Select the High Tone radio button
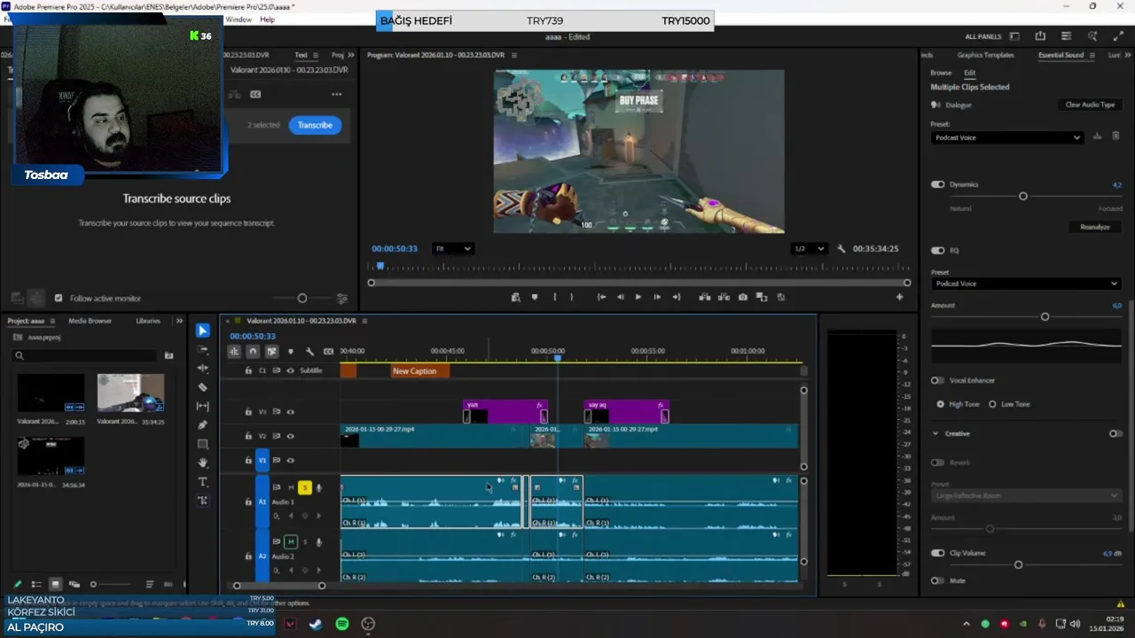The image size is (1135, 638). (940, 404)
